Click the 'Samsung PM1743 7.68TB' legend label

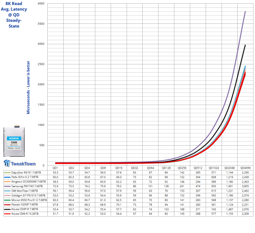27,186
